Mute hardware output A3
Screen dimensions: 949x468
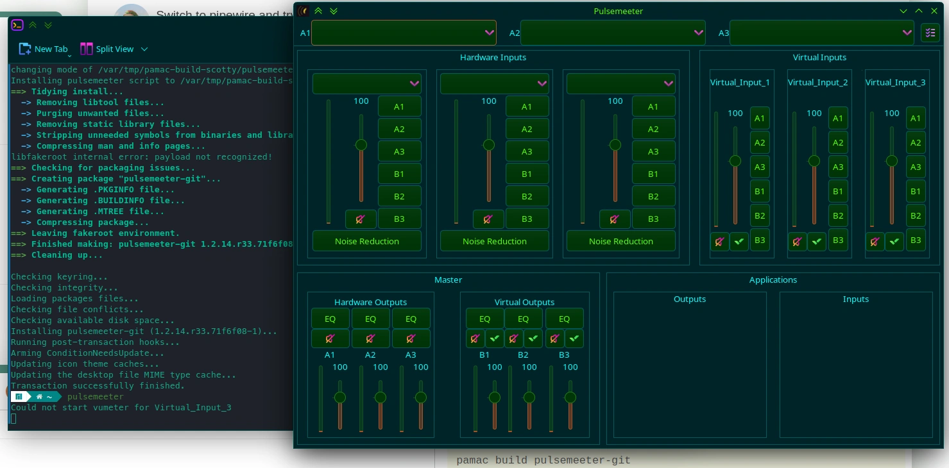[x=411, y=338]
